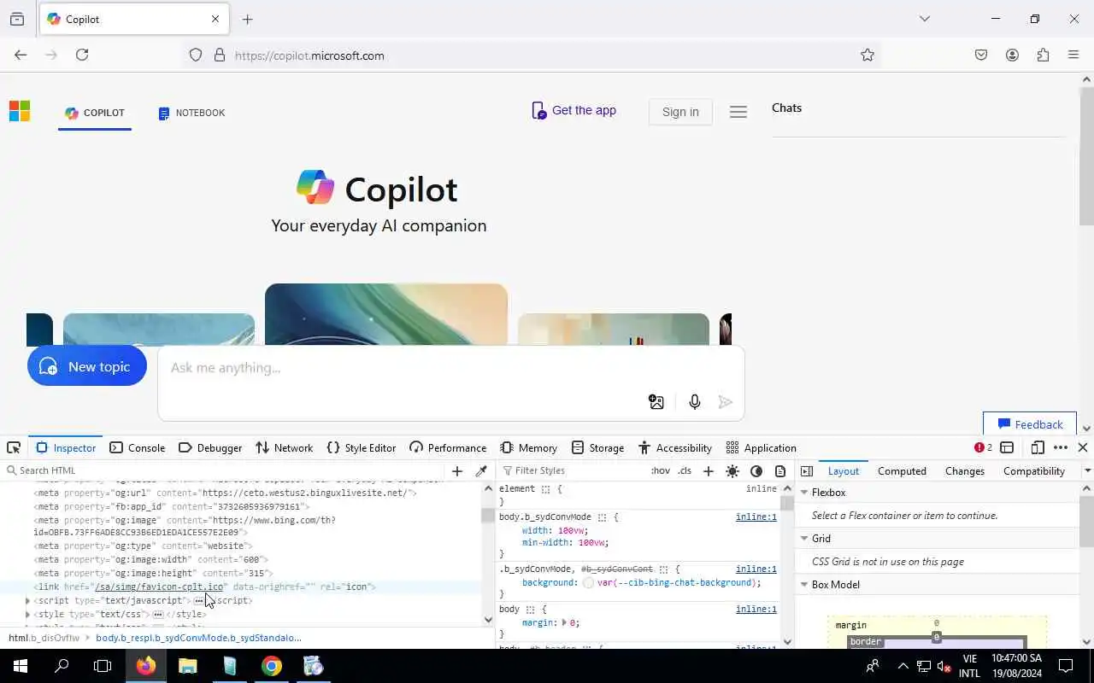The height and width of the screenshot is (683, 1094).
Task: Switch to the Network tab
Action: 285,447
